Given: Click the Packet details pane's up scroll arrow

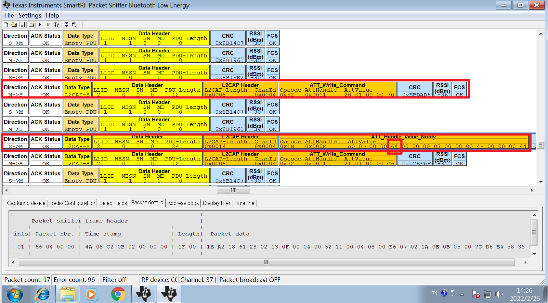Looking at the screenshot, I should coord(534,215).
